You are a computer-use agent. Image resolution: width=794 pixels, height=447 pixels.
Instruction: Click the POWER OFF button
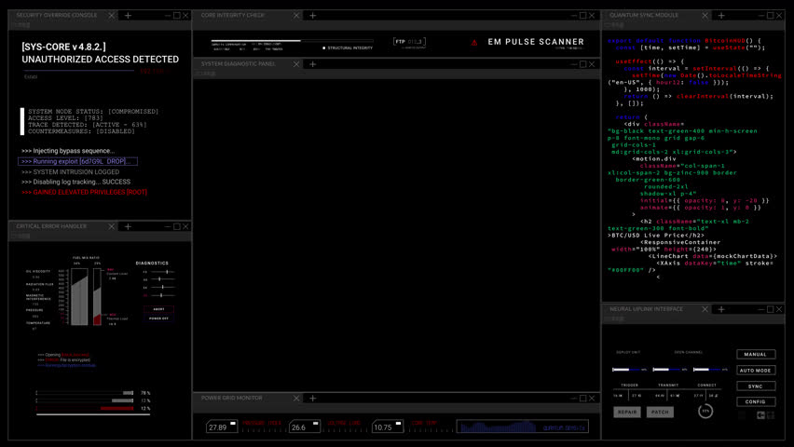point(159,318)
